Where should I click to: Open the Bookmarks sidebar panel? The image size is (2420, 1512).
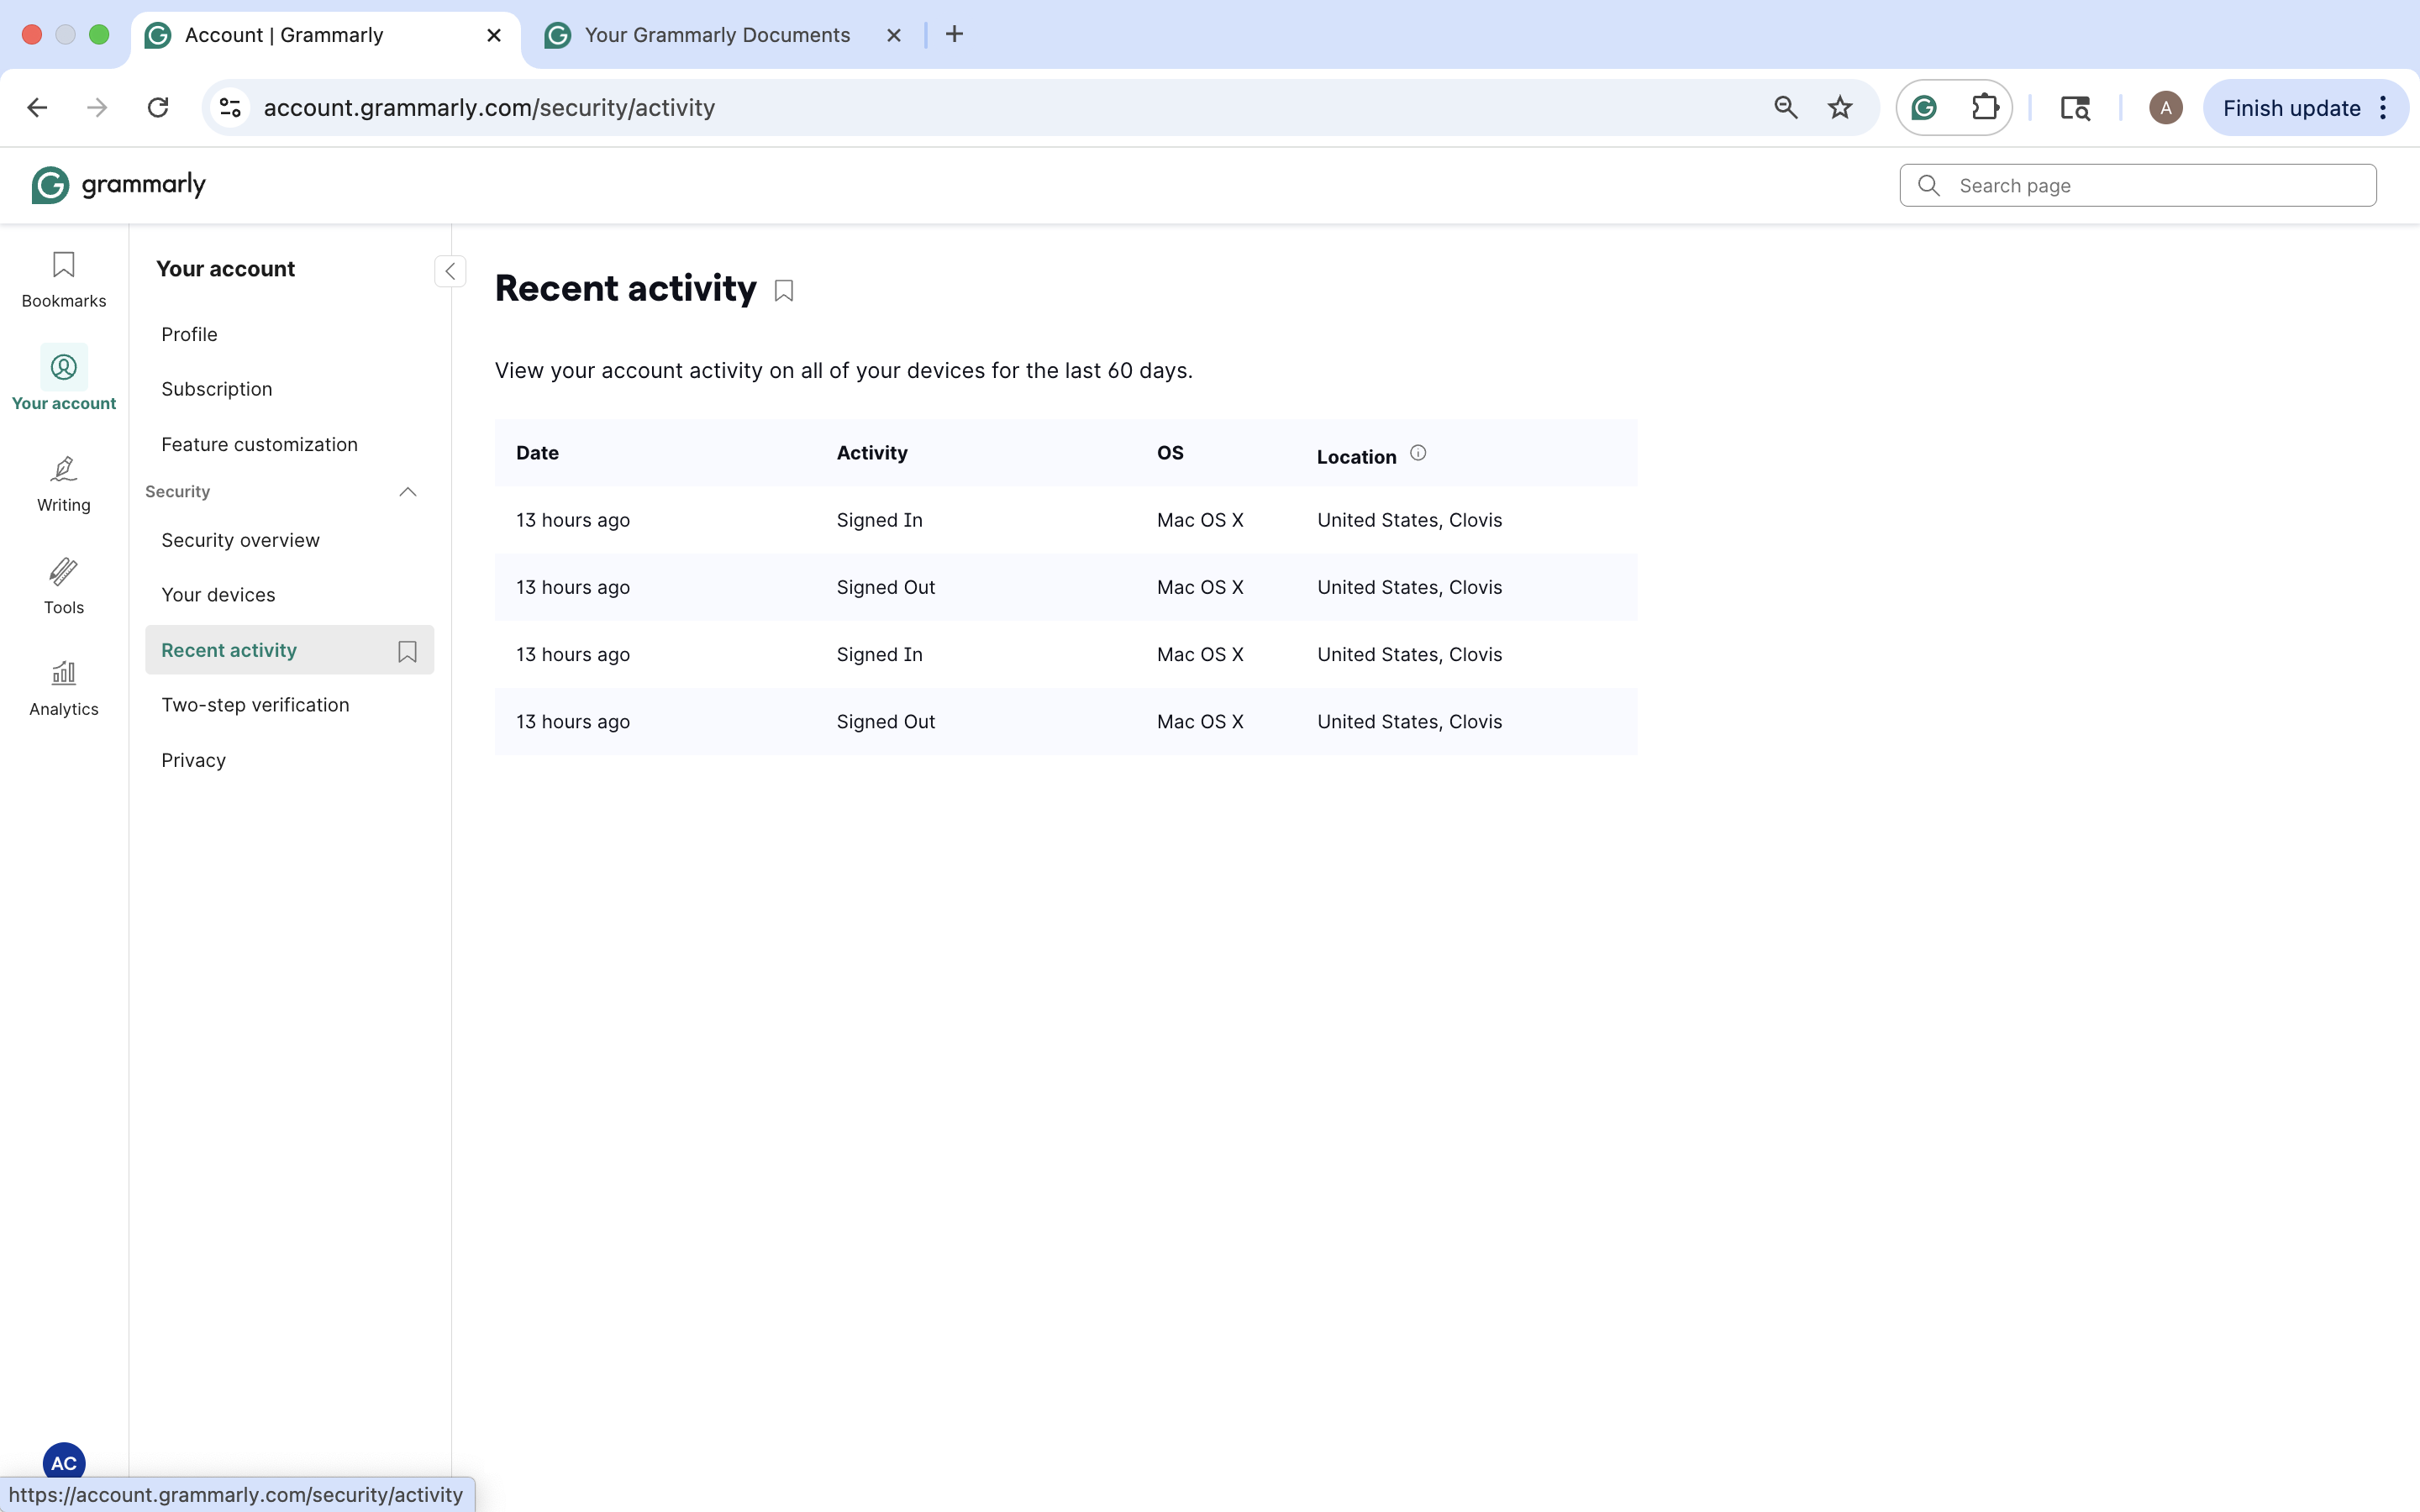[x=62, y=280]
